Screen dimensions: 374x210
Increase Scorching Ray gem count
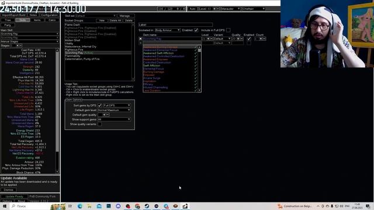[261, 38]
